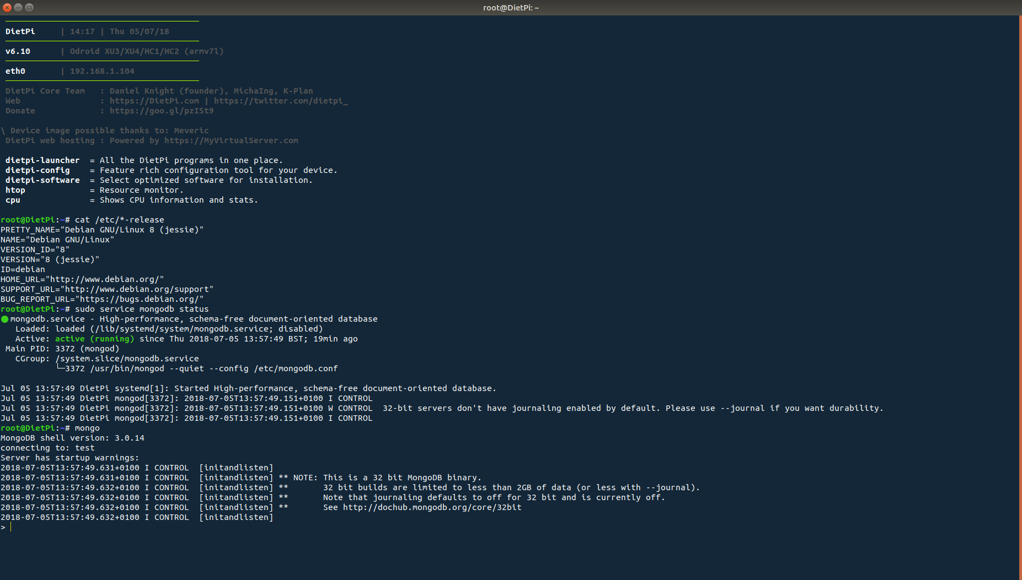Click the eth0 IP address 192.168.1.104

101,71
